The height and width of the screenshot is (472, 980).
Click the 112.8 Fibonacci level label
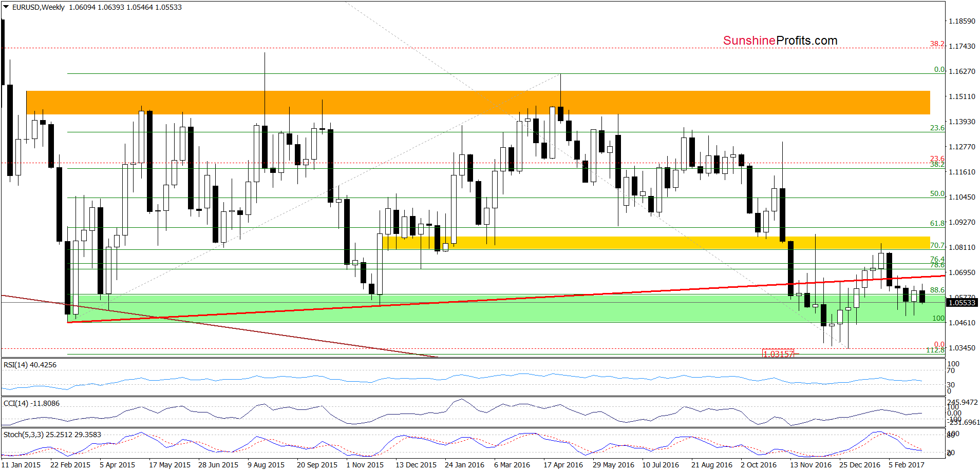[935, 350]
